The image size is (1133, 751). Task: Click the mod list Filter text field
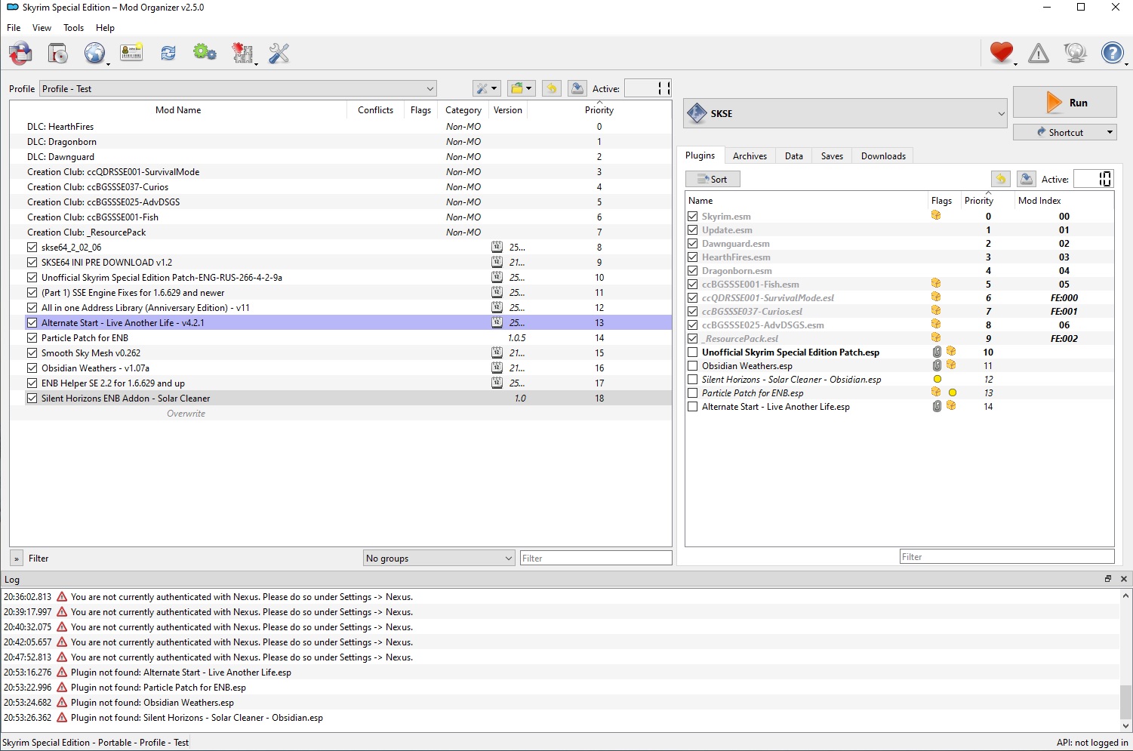(x=596, y=558)
